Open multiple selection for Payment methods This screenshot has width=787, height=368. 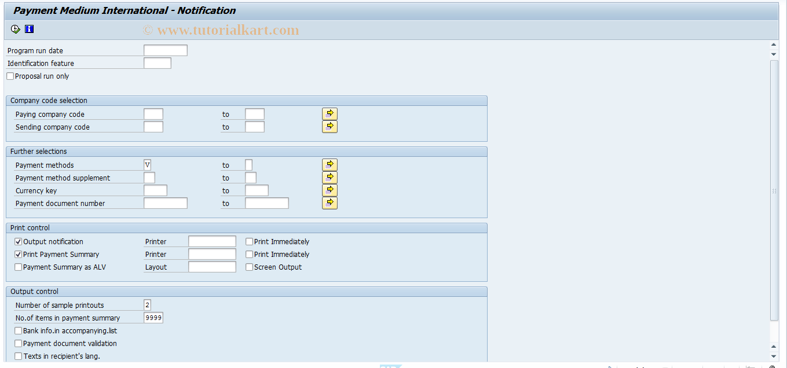point(330,165)
